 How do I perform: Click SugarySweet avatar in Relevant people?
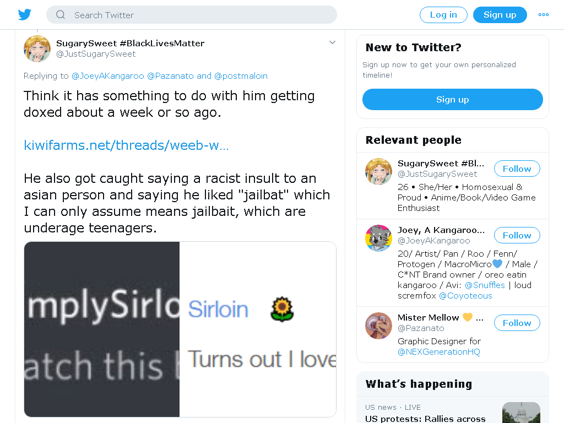pyautogui.click(x=378, y=171)
